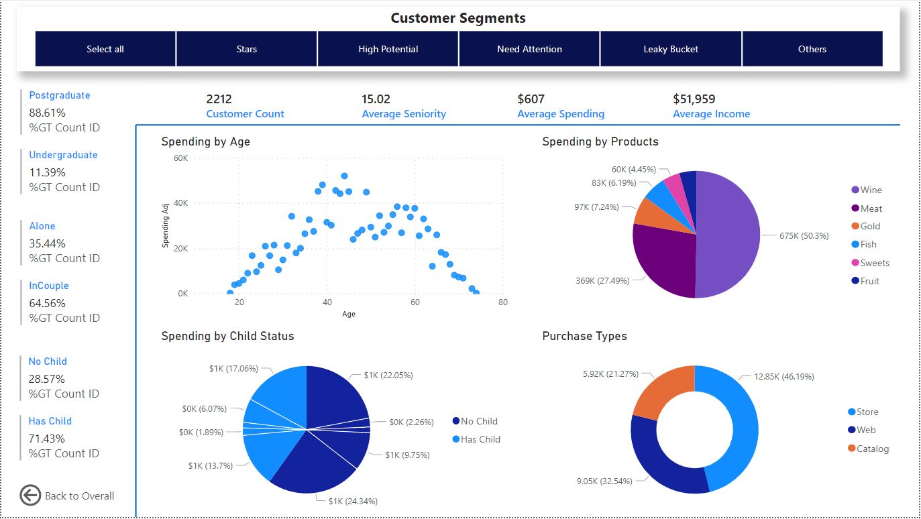Click the Meat legend marker
The image size is (921, 519).
click(x=855, y=209)
